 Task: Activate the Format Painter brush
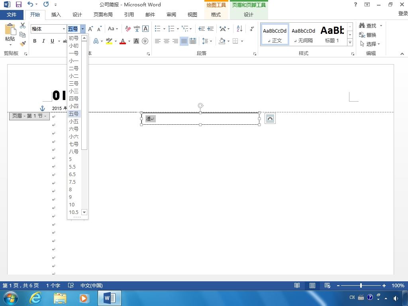pyautogui.click(x=23, y=43)
